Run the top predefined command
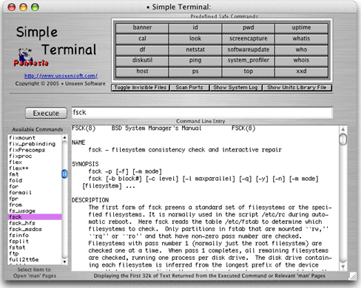Screen dimensions: 361x288 tap(248, 72)
